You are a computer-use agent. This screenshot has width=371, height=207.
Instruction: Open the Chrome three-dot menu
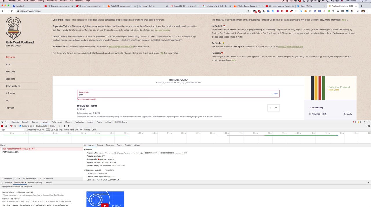[368, 11]
